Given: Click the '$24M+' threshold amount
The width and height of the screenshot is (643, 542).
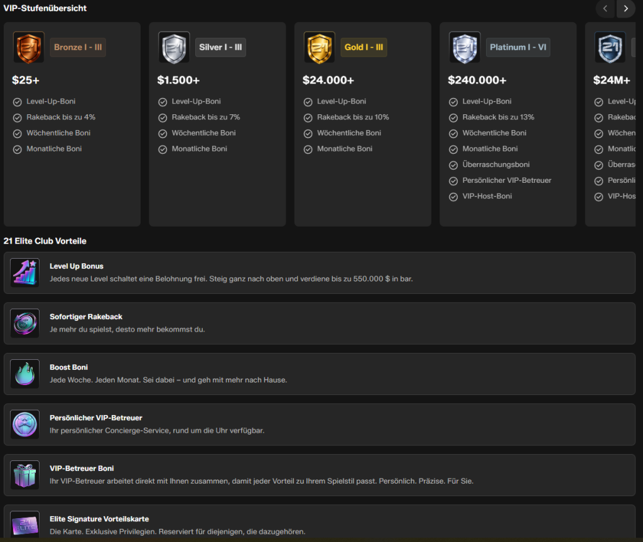Looking at the screenshot, I should [x=612, y=80].
